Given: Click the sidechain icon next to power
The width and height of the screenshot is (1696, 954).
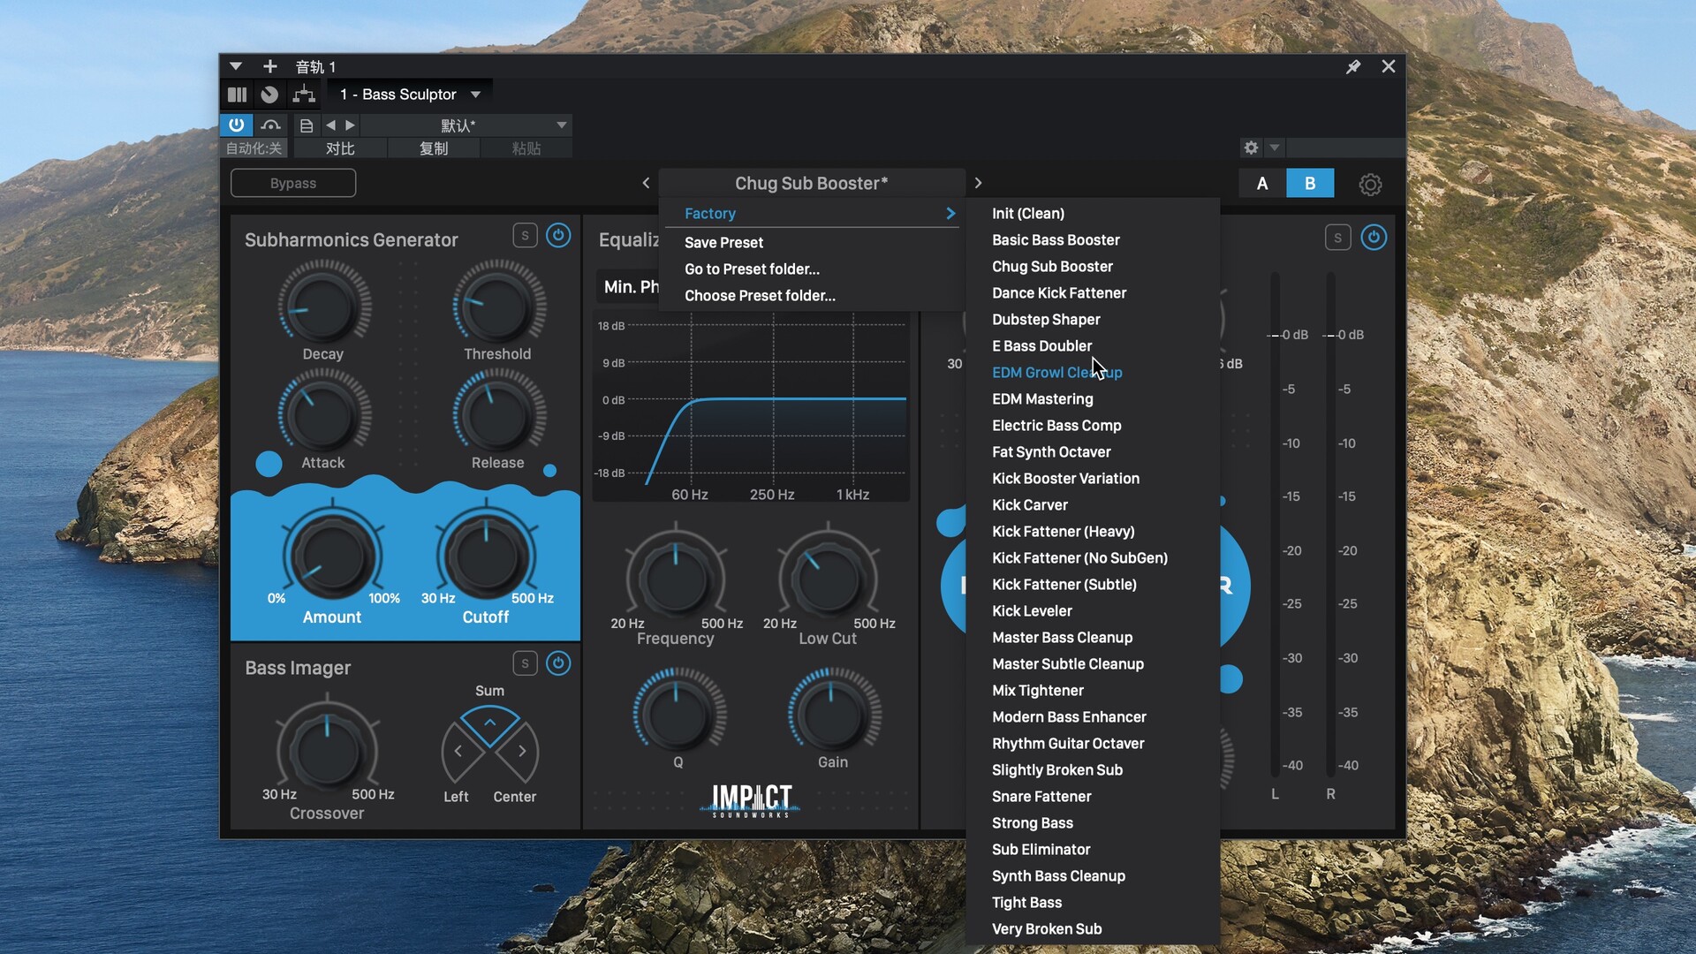Looking at the screenshot, I should (270, 125).
